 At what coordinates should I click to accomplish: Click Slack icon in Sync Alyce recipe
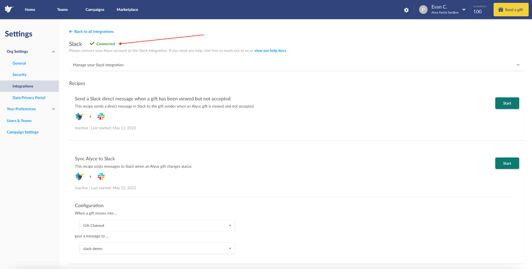pos(101,176)
